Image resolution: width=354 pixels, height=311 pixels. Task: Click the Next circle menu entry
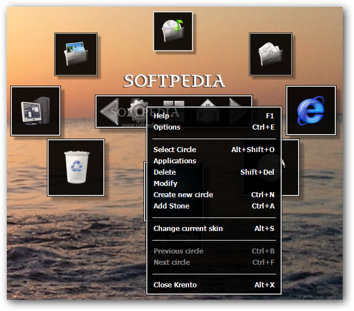(213, 263)
